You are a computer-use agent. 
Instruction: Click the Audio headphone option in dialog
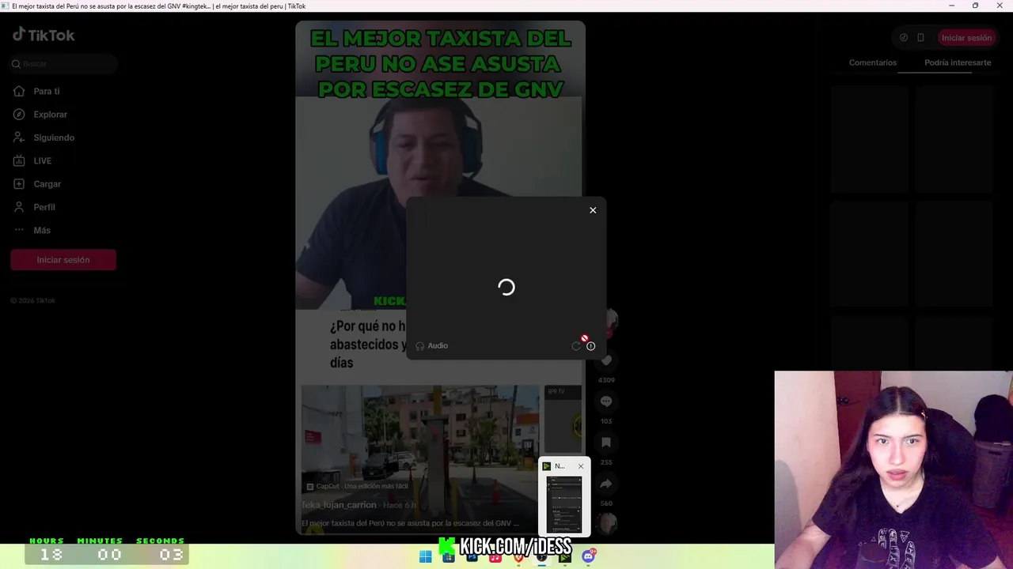432,346
